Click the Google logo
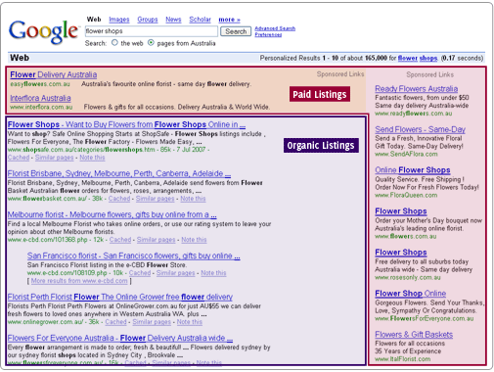494x372 pixels. [x=44, y=31]
